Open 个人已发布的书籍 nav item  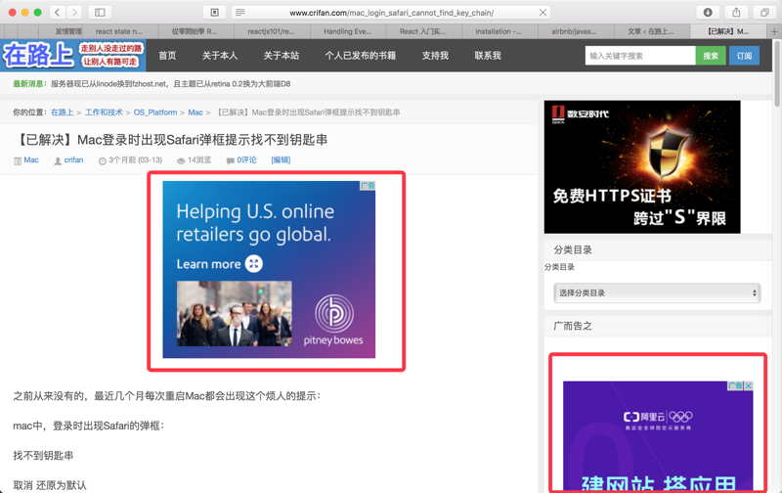pos(361,56)
